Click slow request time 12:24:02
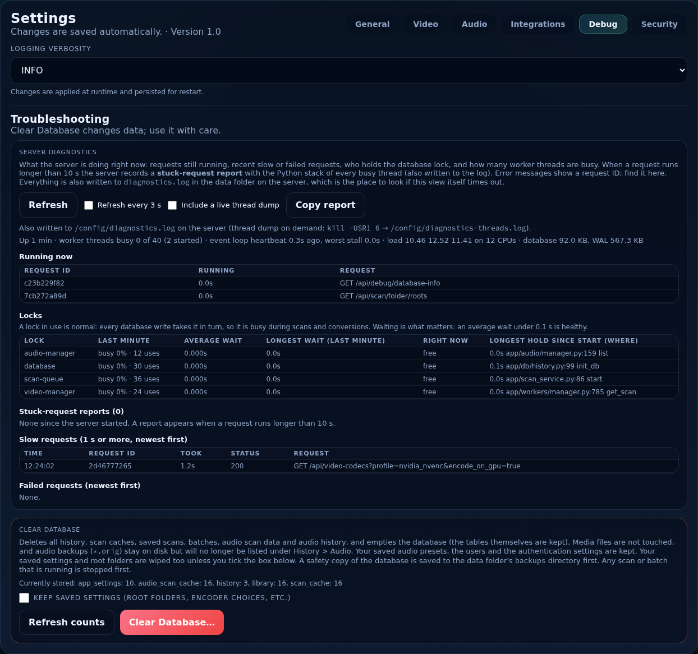 (39, 466)
